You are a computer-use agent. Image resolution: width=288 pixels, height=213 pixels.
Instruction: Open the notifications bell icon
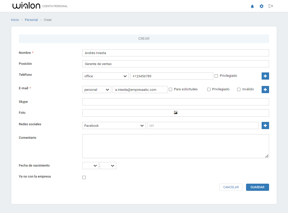point(252,6)
